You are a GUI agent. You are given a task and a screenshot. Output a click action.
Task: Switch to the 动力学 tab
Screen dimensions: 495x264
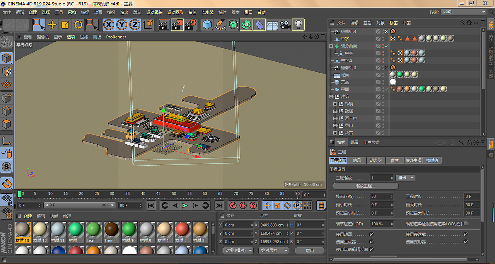tap(375, 160)
